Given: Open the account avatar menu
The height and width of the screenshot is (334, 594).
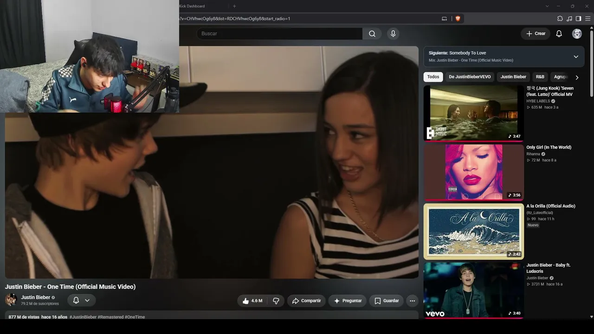Looking at the screenshot, I should pyautogui.click(x=577, y=33).
